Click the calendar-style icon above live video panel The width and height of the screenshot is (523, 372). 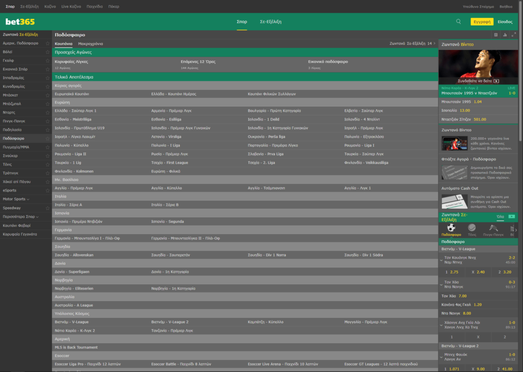click(x=495, y=35)
